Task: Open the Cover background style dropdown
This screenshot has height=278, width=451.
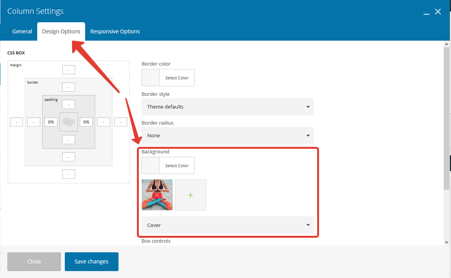Action: [x=227, y=225]
